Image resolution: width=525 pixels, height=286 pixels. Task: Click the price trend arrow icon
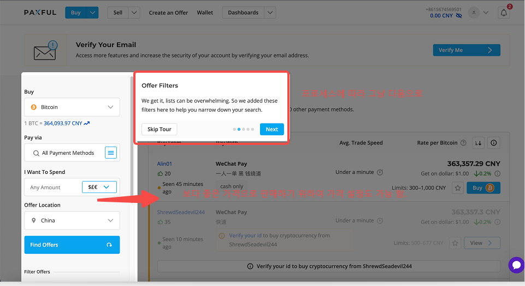[87, 124]
